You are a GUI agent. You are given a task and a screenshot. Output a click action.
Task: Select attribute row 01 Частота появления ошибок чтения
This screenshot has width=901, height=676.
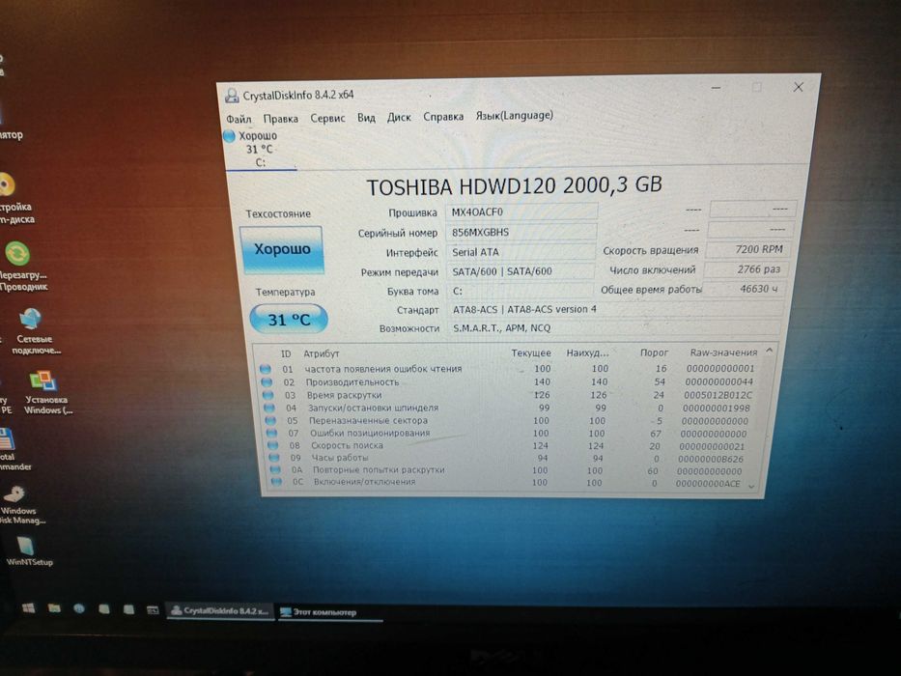click(507, 369)
